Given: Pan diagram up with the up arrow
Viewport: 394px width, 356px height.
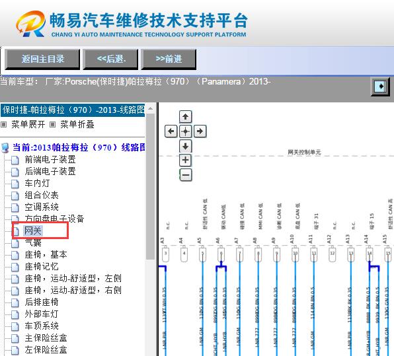Looking at the screenshot, I should [186, 116].
